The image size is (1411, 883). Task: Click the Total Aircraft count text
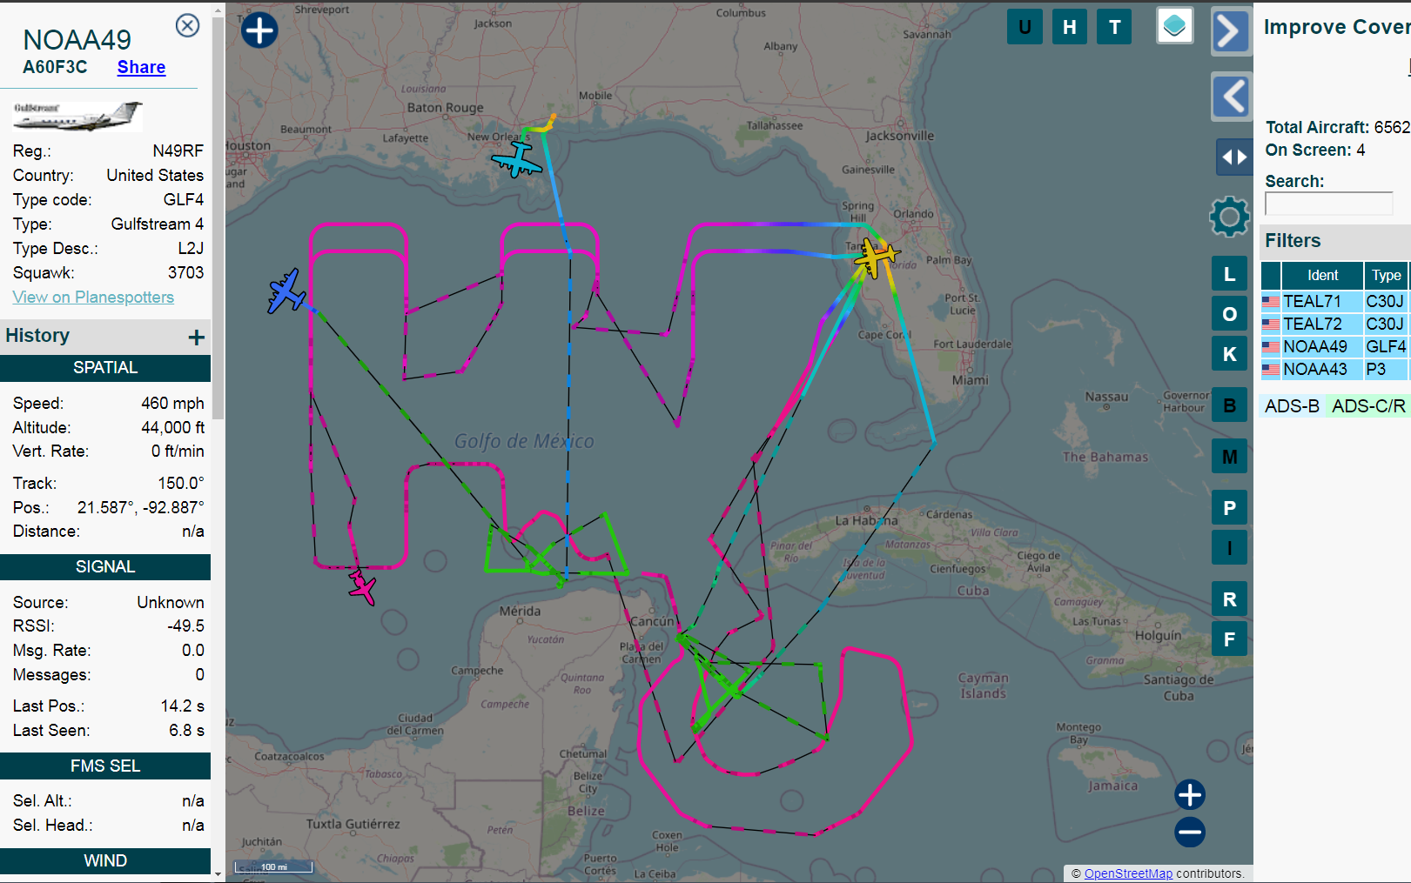pyautogui.click(x=1337, y=127)
